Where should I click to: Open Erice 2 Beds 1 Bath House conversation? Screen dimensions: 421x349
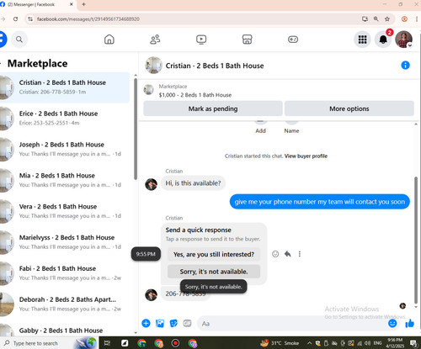(65, 119)
